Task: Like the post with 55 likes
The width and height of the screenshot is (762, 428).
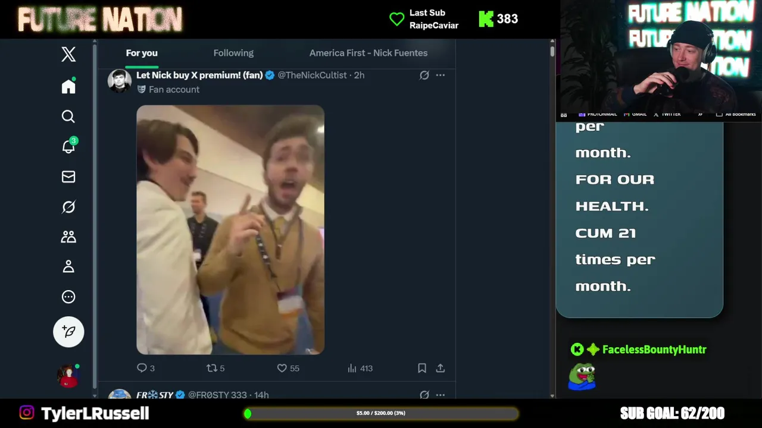Action: tap(288, 368)
